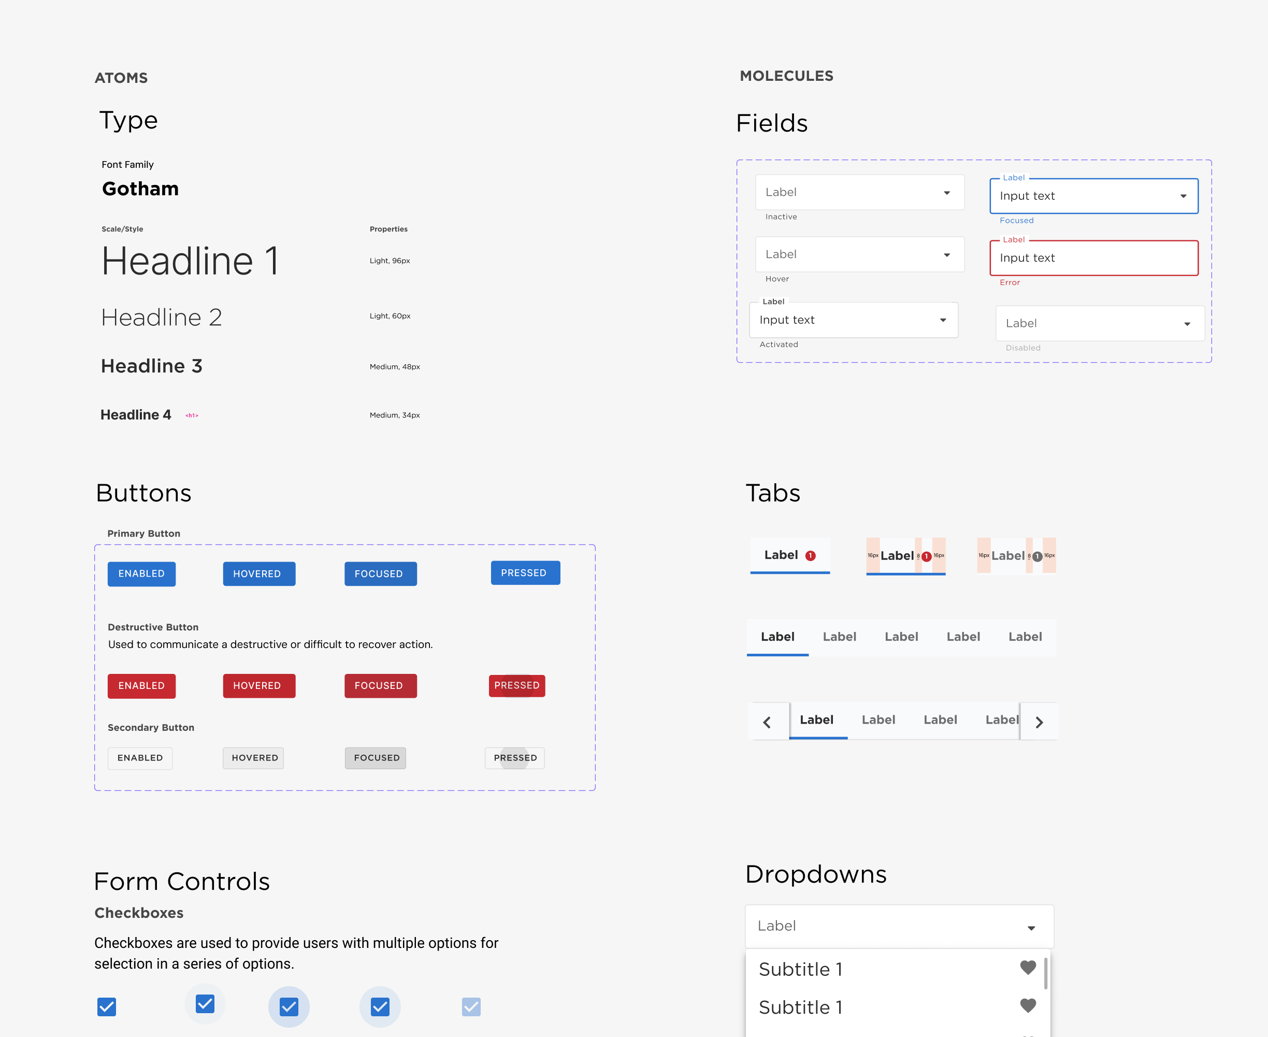
Task: Click the faded disabled checkbox
Action: point(471,1006)
